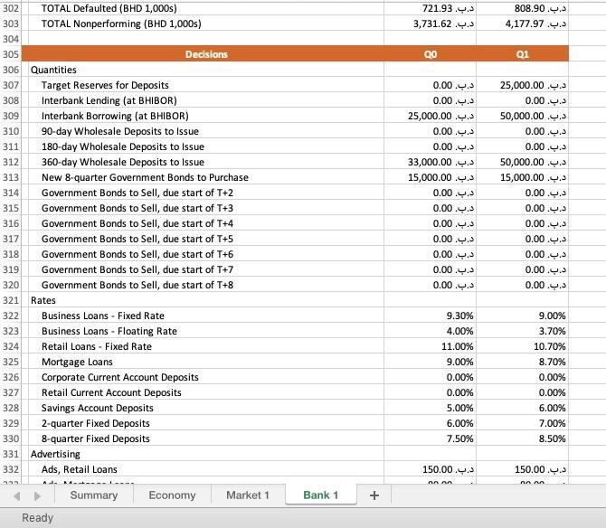The height and width of the screenshot is (528, 606).
Task: Select Q0 Ads Retail Loans value 150.00
Action: point(431,469)
